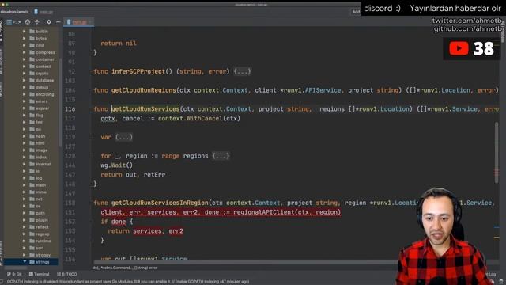Screen dimensions: 506x285
Task: Click the Expand/Collapse All icon in Project toolbar
Action: (37, 22)
